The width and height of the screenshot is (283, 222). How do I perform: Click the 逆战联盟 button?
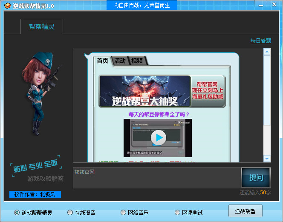point(245,211)
